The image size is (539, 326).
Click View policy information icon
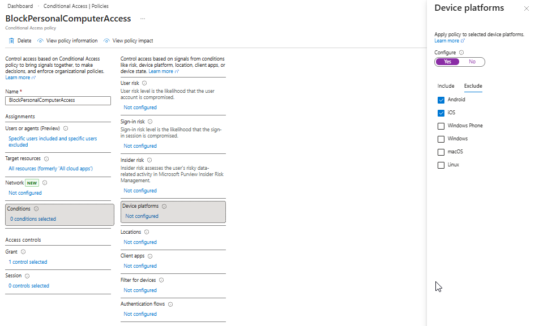[x=40, y=41]
